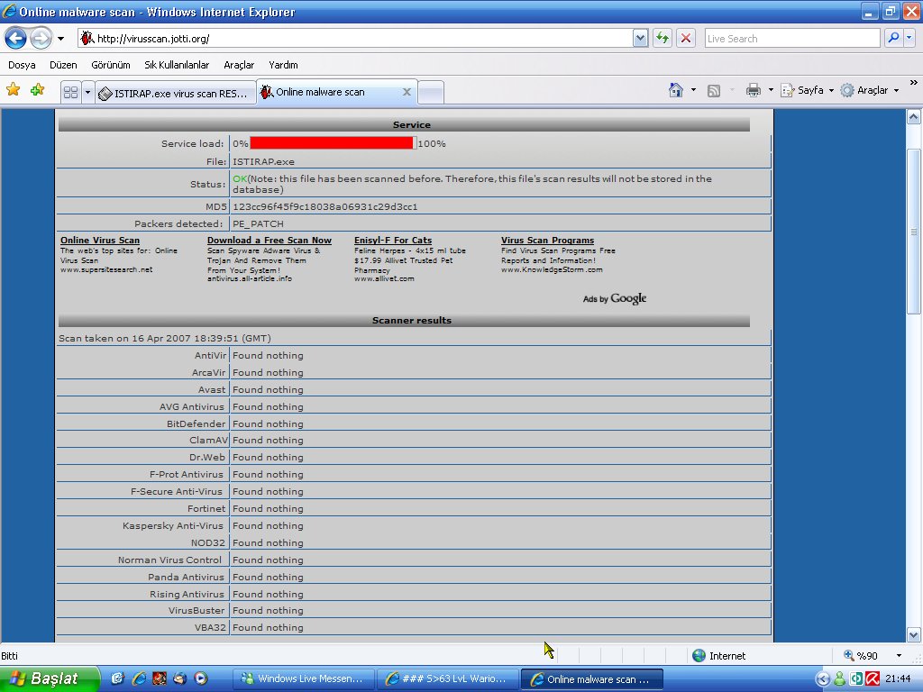Image resolution: width=923 pixels, height=692 pixels.
Task: Go forward with the Forward arrow button
Action: (41, 39)
